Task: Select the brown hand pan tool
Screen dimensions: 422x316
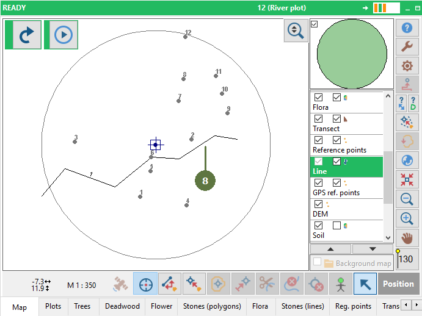Action: coord(407,238)
